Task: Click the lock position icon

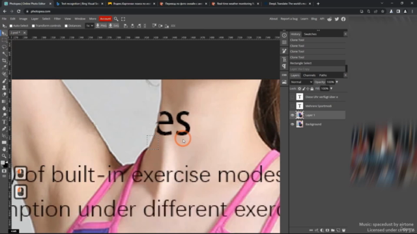Action: point(308,88)
